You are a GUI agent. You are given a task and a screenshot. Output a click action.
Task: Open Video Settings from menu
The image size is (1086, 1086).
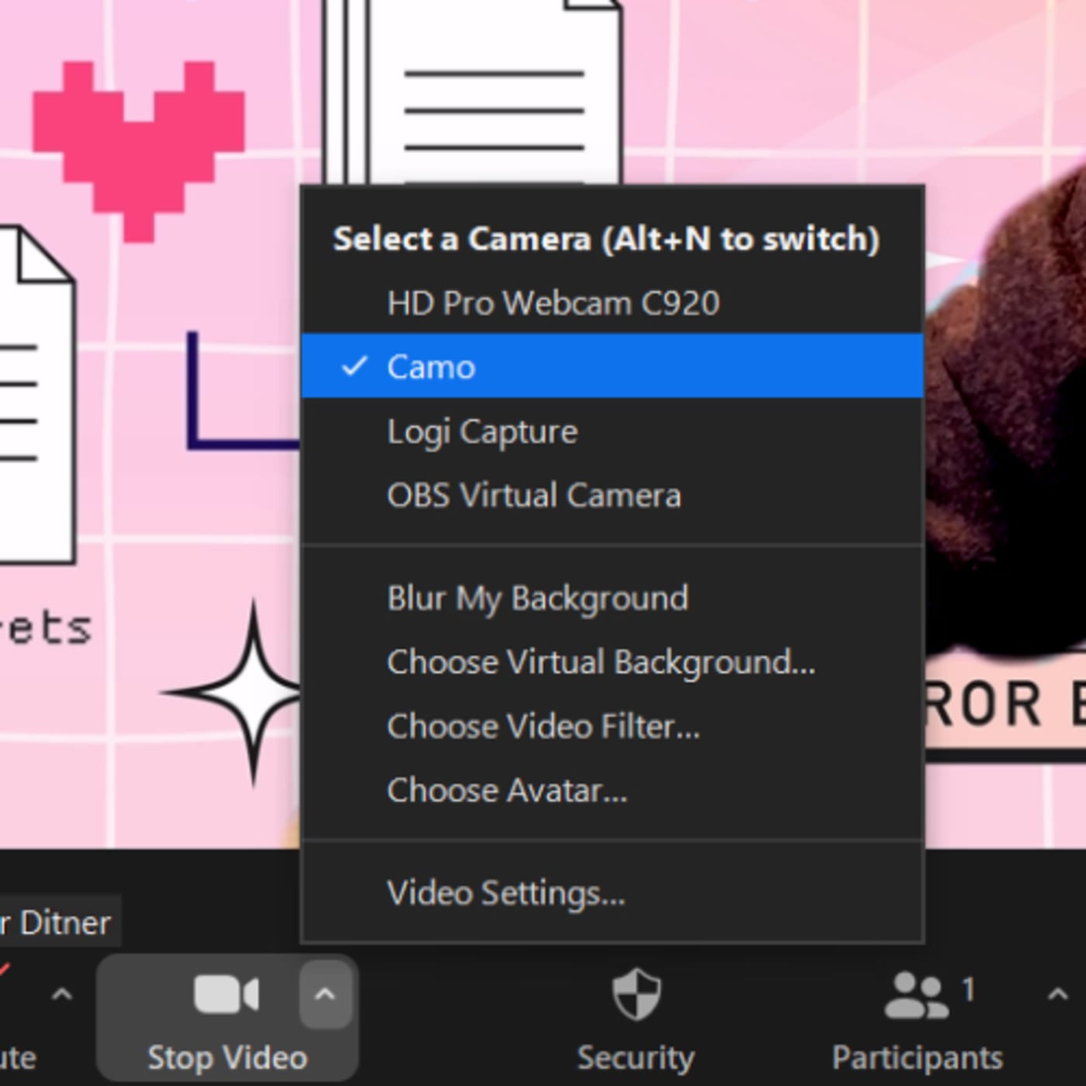coord(612,893)
